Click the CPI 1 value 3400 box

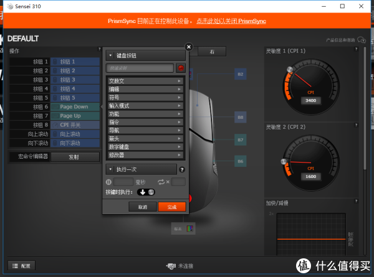coord(311,100)
